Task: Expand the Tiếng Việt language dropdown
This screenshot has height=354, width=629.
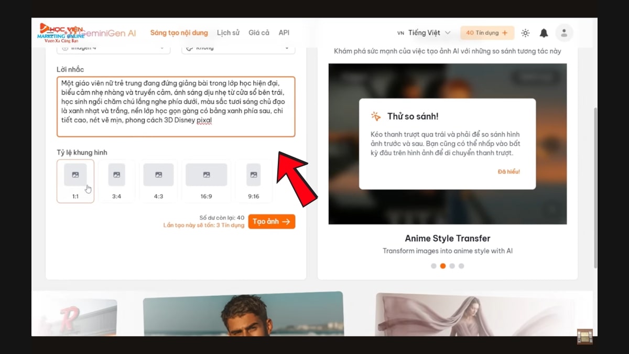Action: point(424,33)
